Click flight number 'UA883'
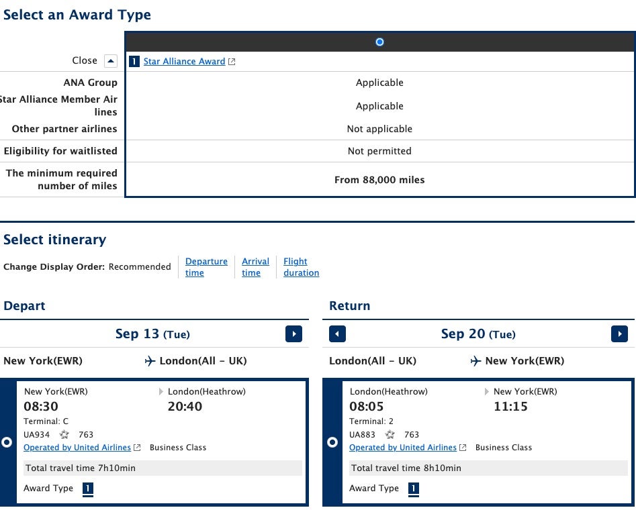 pyautogui.click(x=362, y=435)
